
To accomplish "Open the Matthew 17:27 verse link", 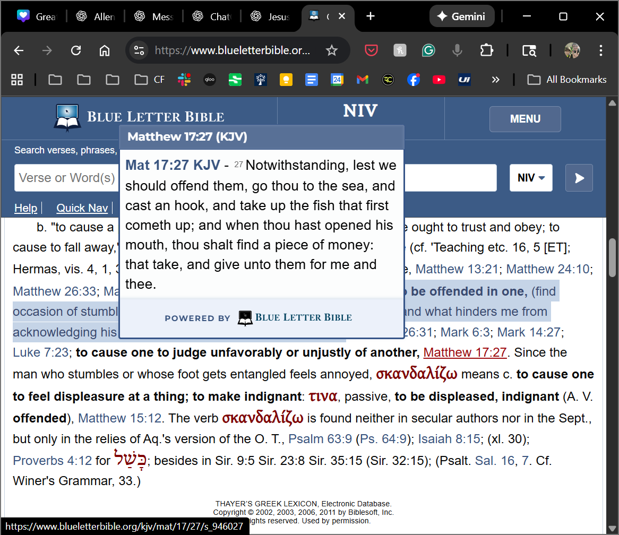I will click(465, 352).
